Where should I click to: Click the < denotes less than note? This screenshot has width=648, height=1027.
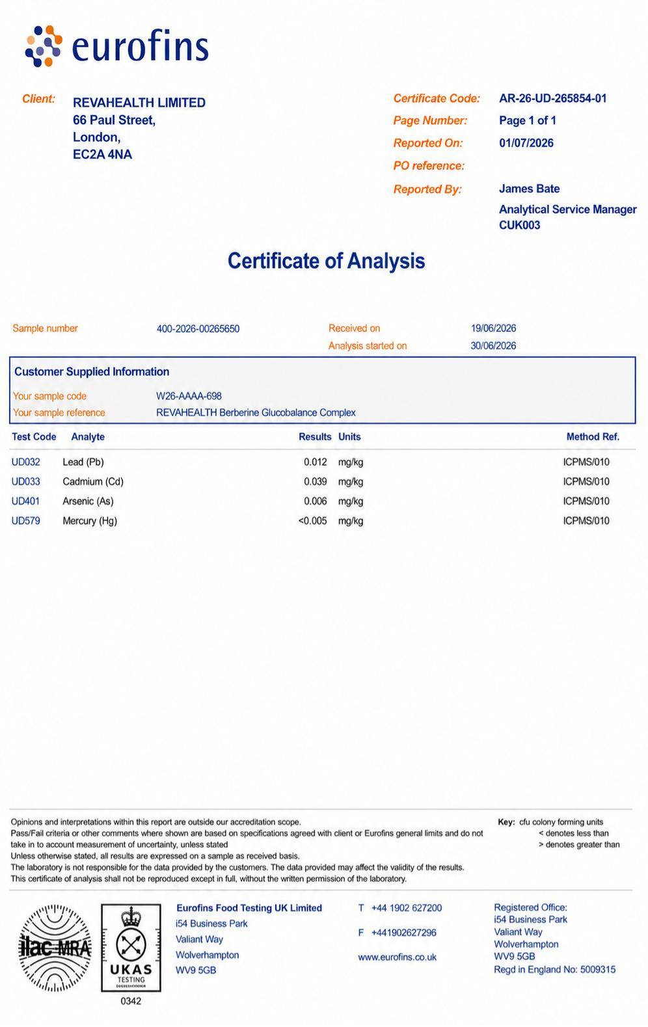574,833
